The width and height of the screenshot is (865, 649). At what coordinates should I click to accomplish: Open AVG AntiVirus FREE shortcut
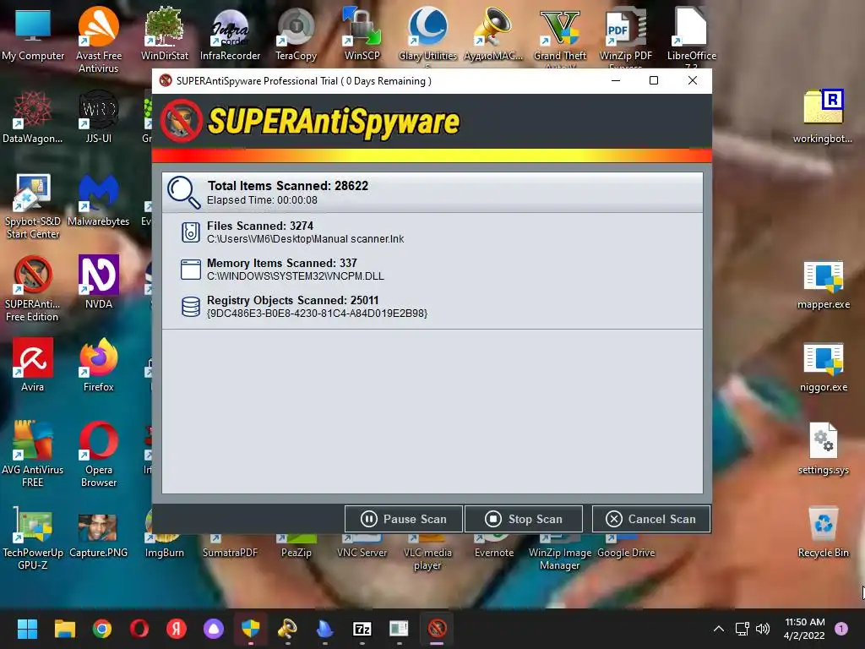click(x=33, y=454)
